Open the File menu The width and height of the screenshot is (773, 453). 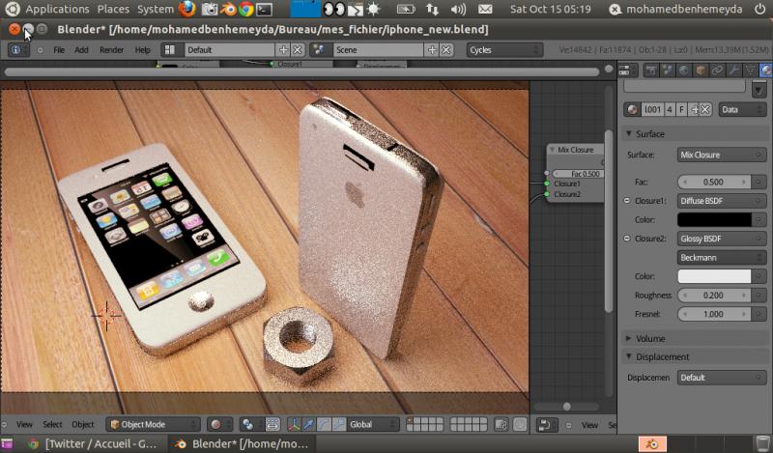[59, 50]
